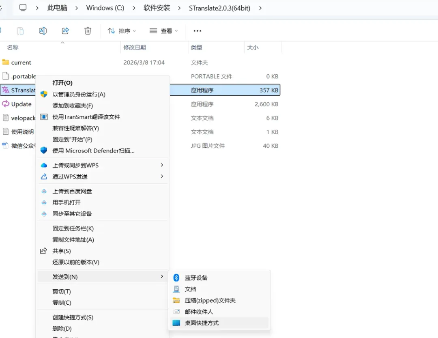Image resolution: width=438 pixels, height=338 pixels.
Task: Navigate to 此电脑 in breadcrumb
Action: [x=57, y=8]
